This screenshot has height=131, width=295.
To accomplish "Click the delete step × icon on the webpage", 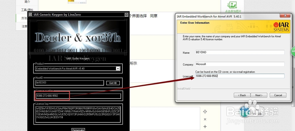I will tap(205, 119).
